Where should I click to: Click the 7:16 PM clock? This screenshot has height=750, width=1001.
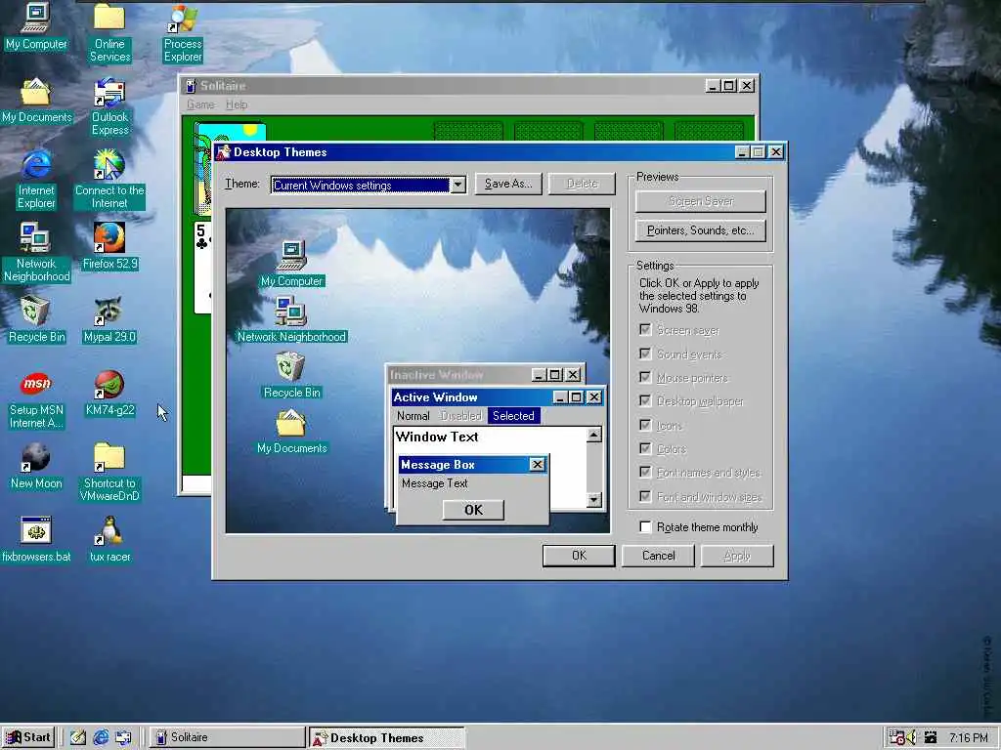click(x=968, y=738)
